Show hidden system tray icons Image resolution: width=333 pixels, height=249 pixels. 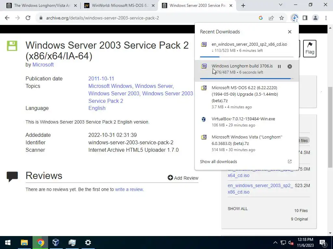275,243
